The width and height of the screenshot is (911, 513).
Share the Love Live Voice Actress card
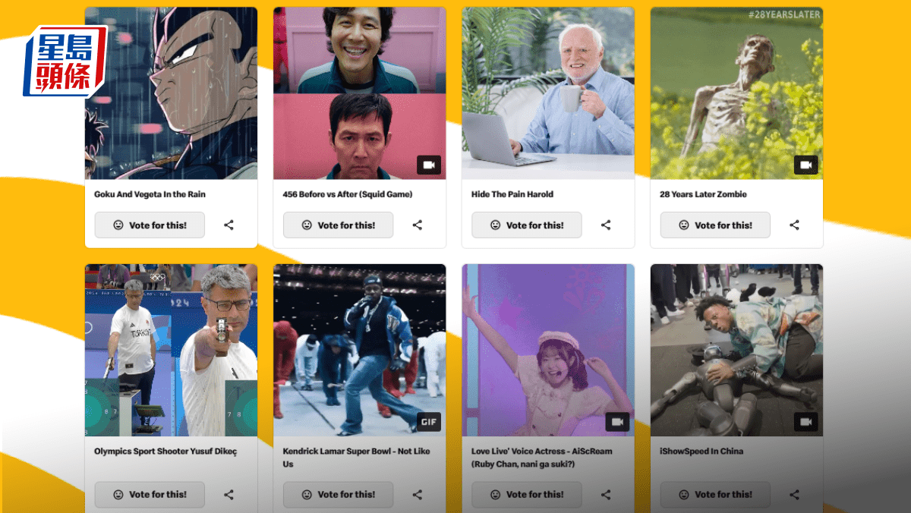coord(606,495)
